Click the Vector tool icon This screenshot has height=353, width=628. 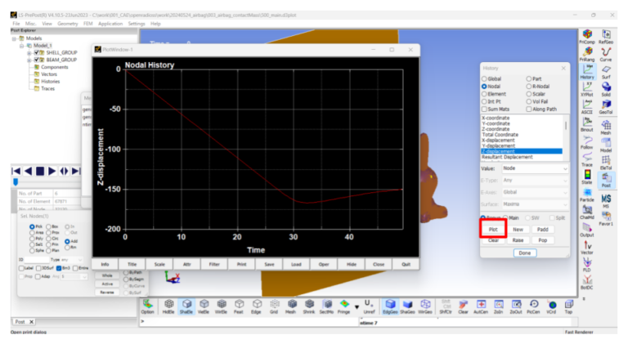point(586,247)
